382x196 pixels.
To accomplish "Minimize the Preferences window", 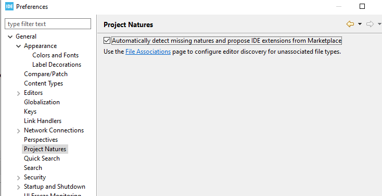I will 339,6.
